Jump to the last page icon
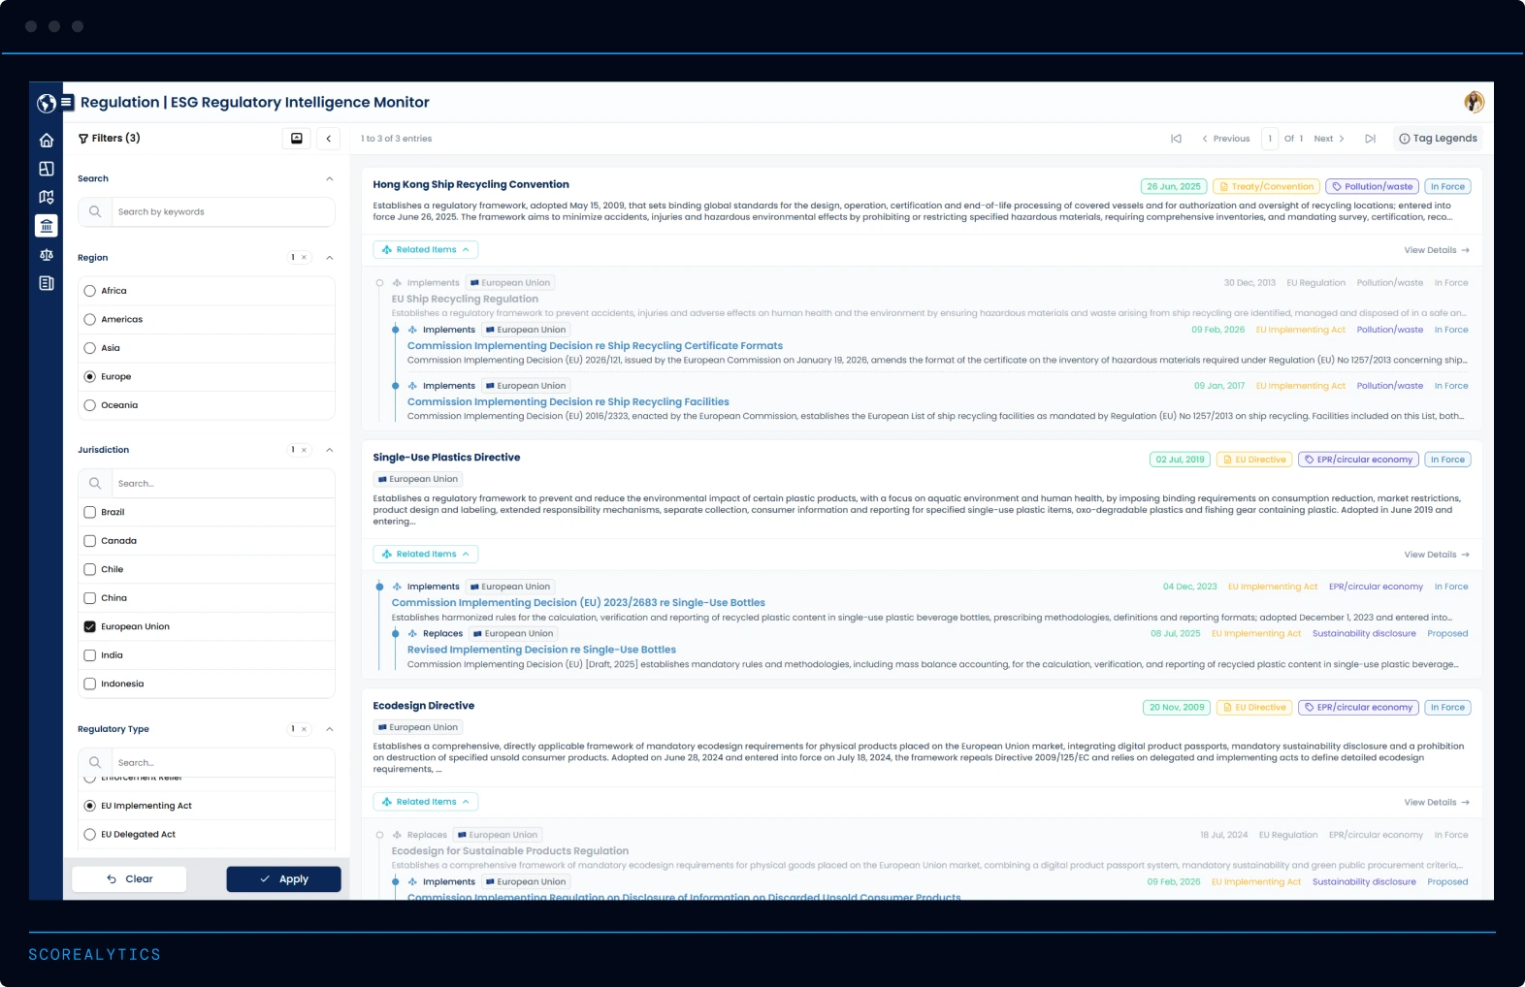The height and width of the screenshot is (987, 1525). [x=1370, y=139]
